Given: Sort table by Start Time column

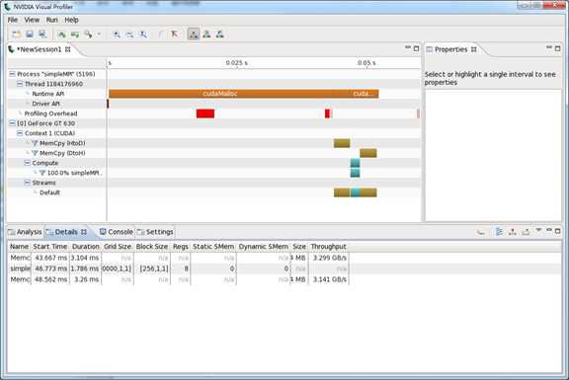Looking at the screenshot, I should tap(50, 247).
